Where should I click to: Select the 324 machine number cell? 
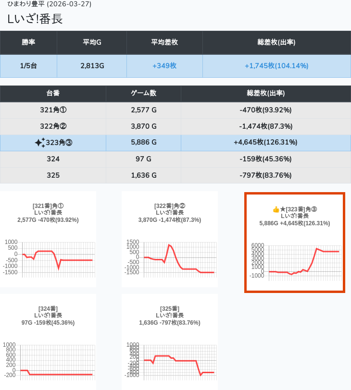click(x=53, y=159)
